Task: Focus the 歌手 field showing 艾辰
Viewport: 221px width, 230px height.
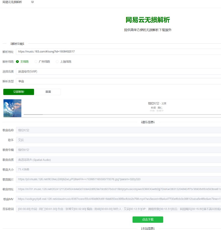Action: 118,140
